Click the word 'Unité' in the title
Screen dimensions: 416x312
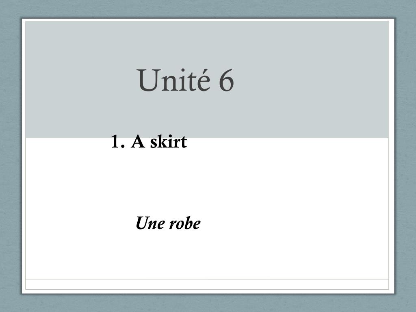pos(173,80)
